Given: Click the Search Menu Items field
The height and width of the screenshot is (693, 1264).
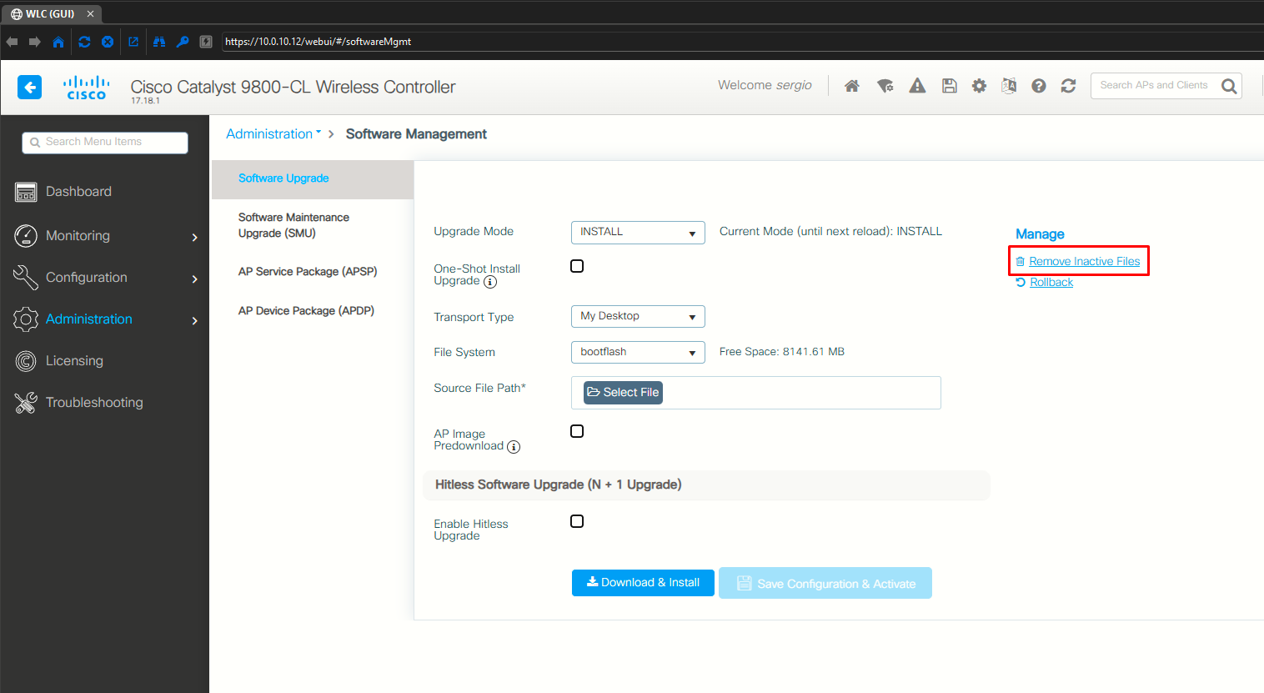Looking at the screenshot, I should coord(105,143).
